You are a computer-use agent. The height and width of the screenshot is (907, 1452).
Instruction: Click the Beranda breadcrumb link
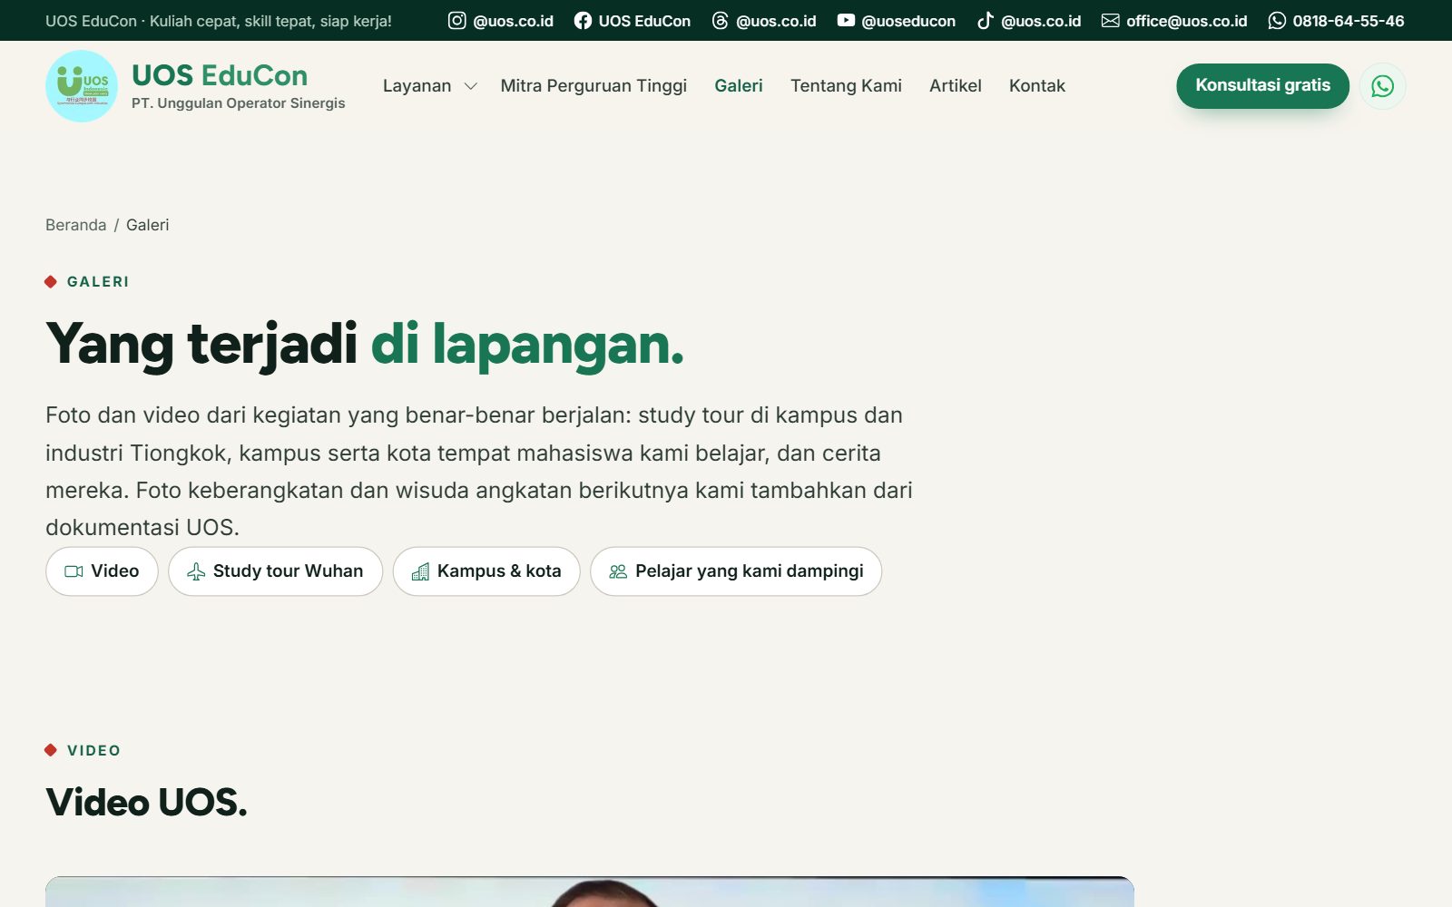(x=76, y=225)
